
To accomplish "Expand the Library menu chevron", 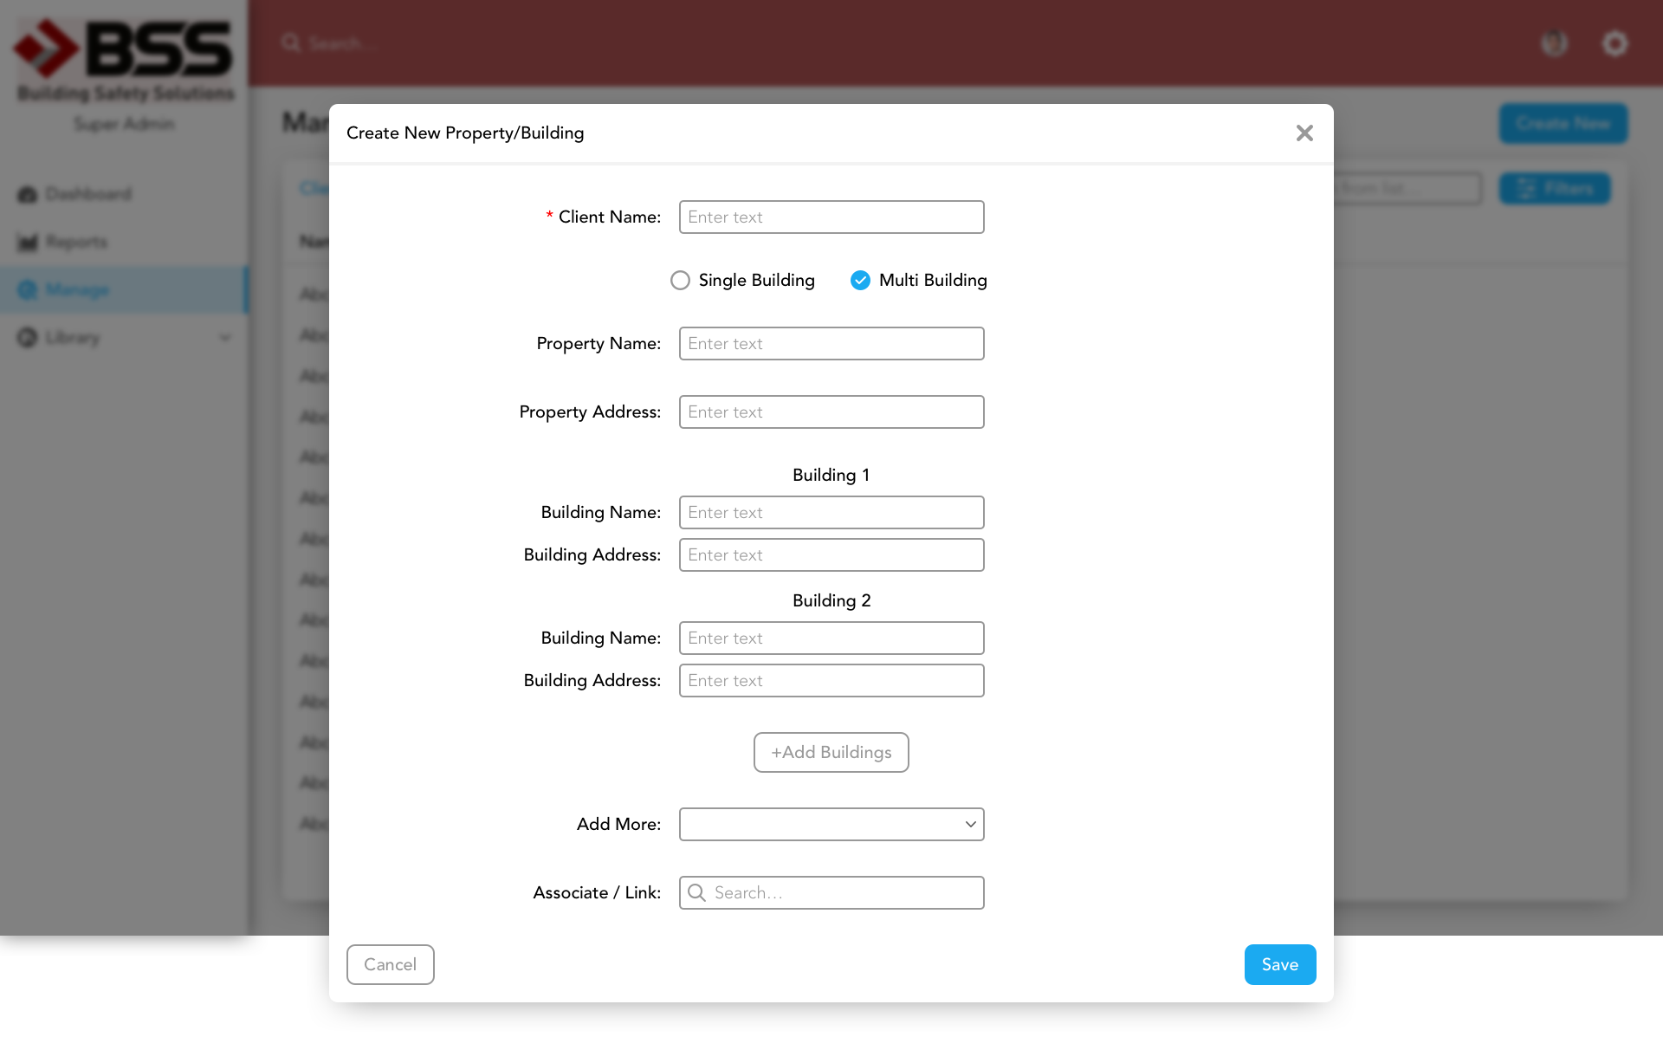I will 225,337.
